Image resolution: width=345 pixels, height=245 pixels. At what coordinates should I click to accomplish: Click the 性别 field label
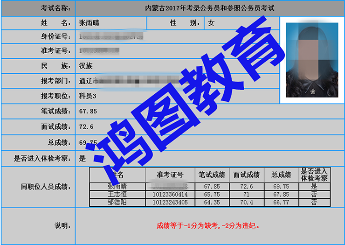(179, 23)
